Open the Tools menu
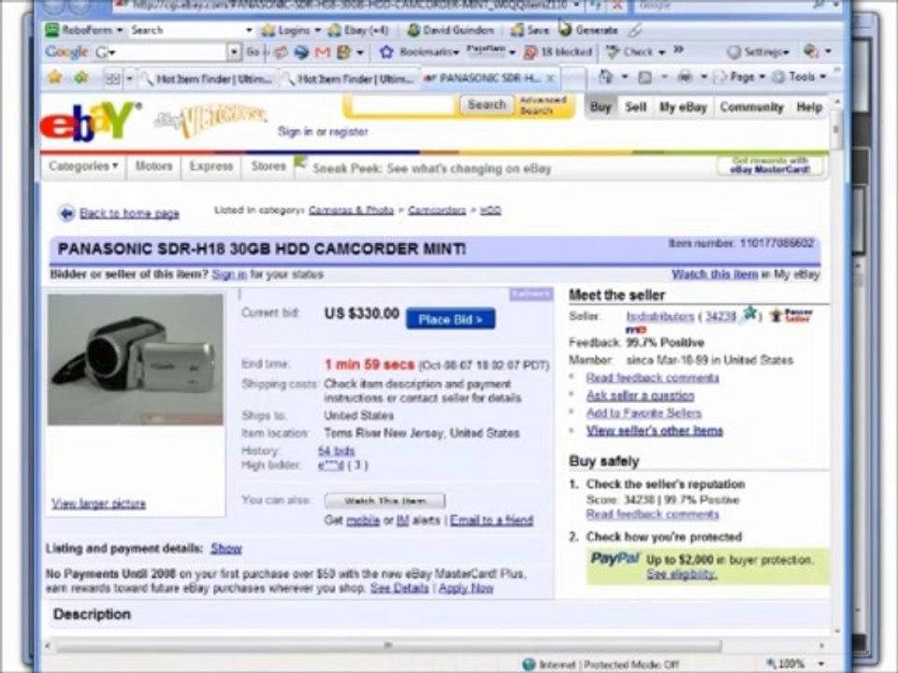This screenshot has height=673, width=898. 800,77
